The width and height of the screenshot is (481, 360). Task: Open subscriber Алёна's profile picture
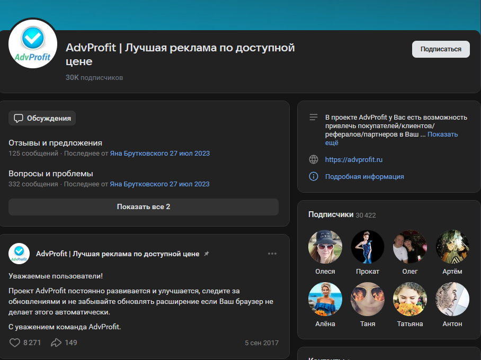pyautogui.click(x=325, y=299)
